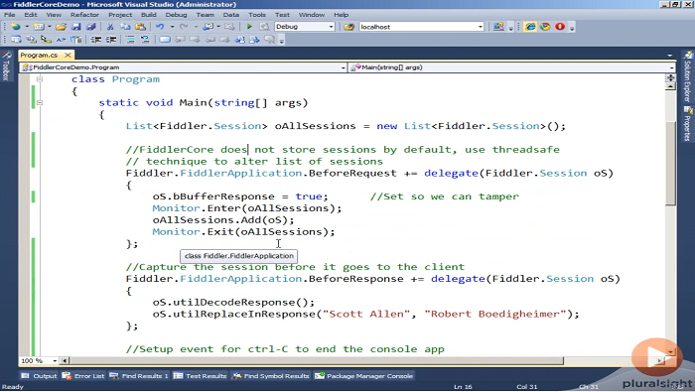The height and width of the screenshot is (392, 695).
Task: Click the Increase Indent icon
Action: (111, 40)
